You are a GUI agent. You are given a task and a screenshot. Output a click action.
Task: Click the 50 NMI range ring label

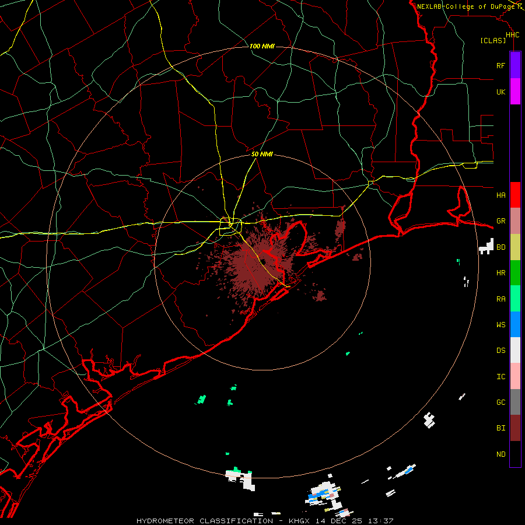(262, 154)
